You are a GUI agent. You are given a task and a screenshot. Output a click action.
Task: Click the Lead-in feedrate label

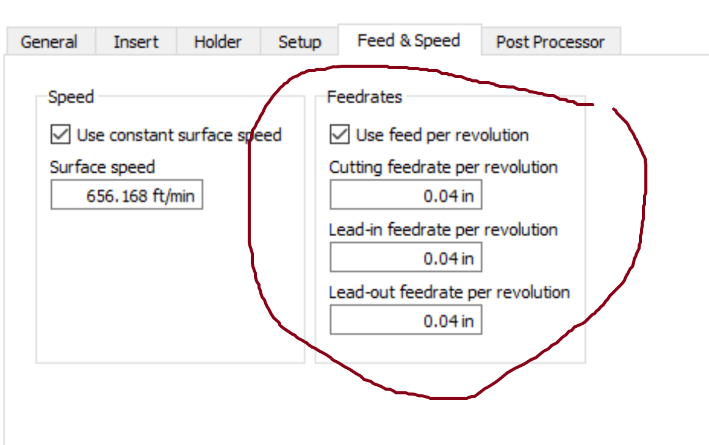(442, 230)
